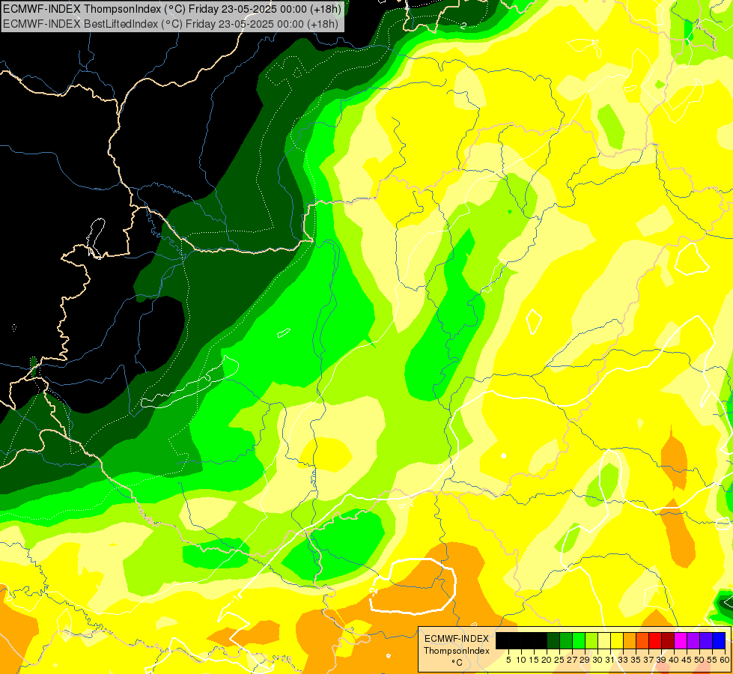
Task: Click the legend value 60
Action: [x=724, y=660]
